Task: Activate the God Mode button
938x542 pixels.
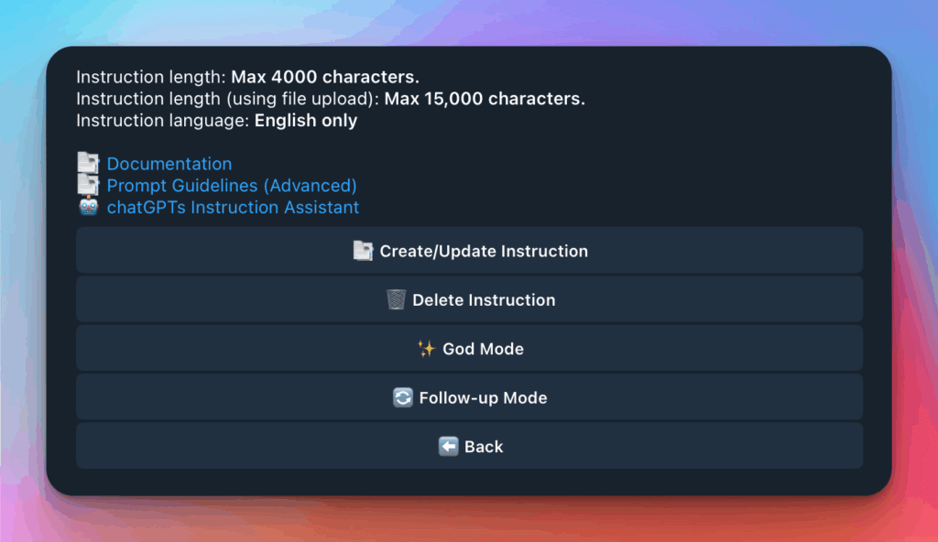Action: [469, 349]
